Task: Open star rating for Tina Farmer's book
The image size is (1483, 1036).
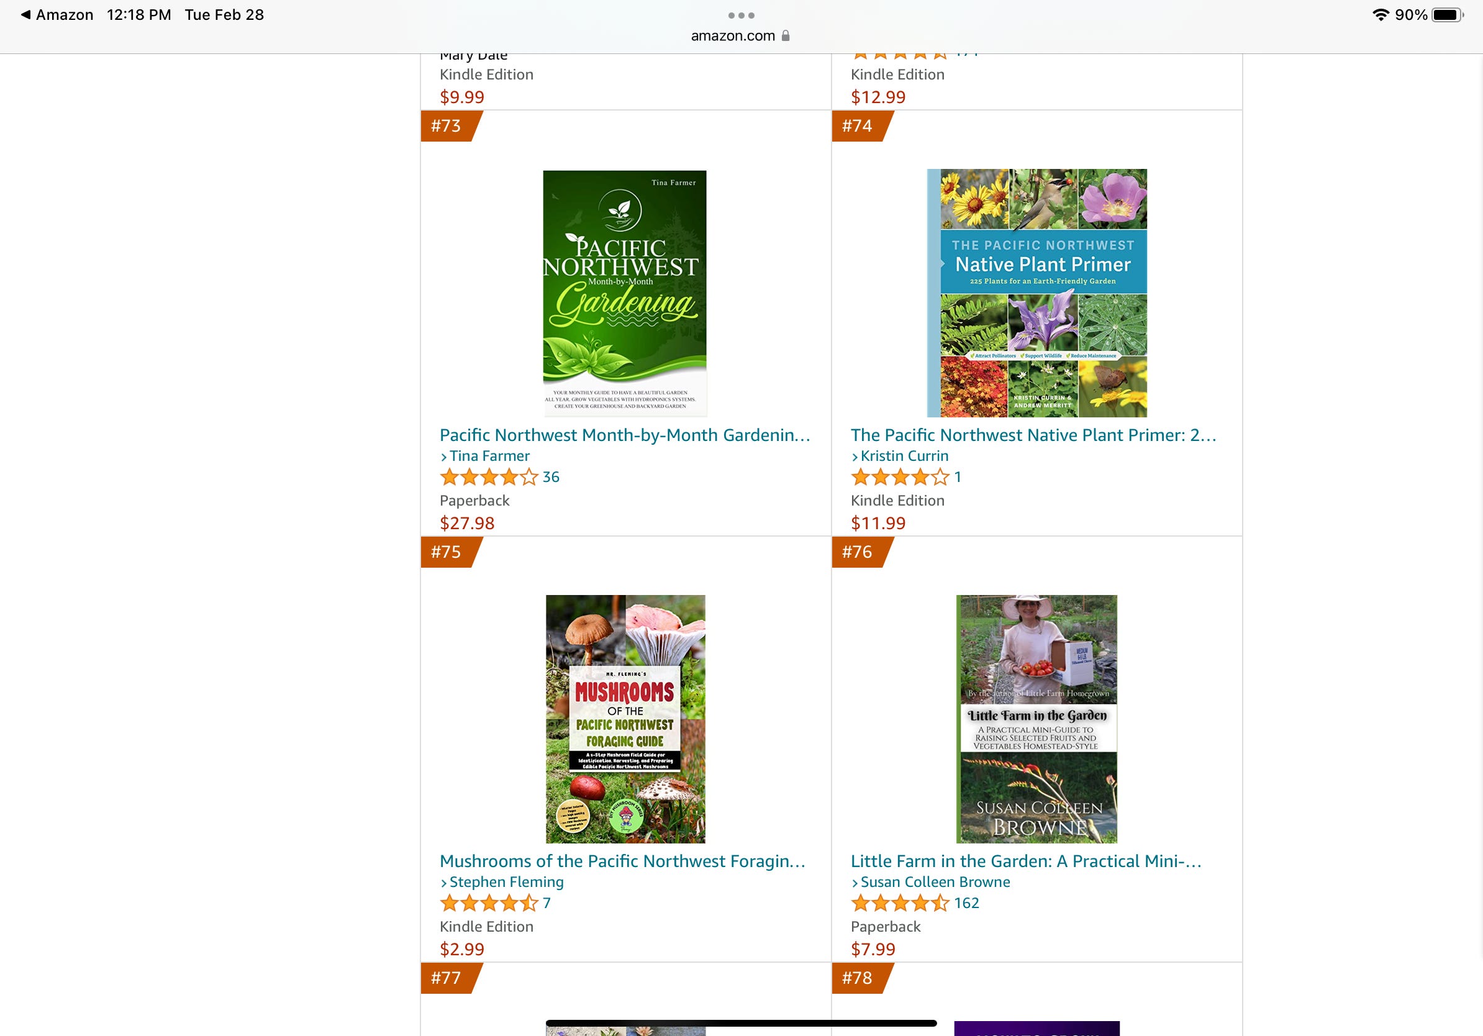Action: (488, 477)
